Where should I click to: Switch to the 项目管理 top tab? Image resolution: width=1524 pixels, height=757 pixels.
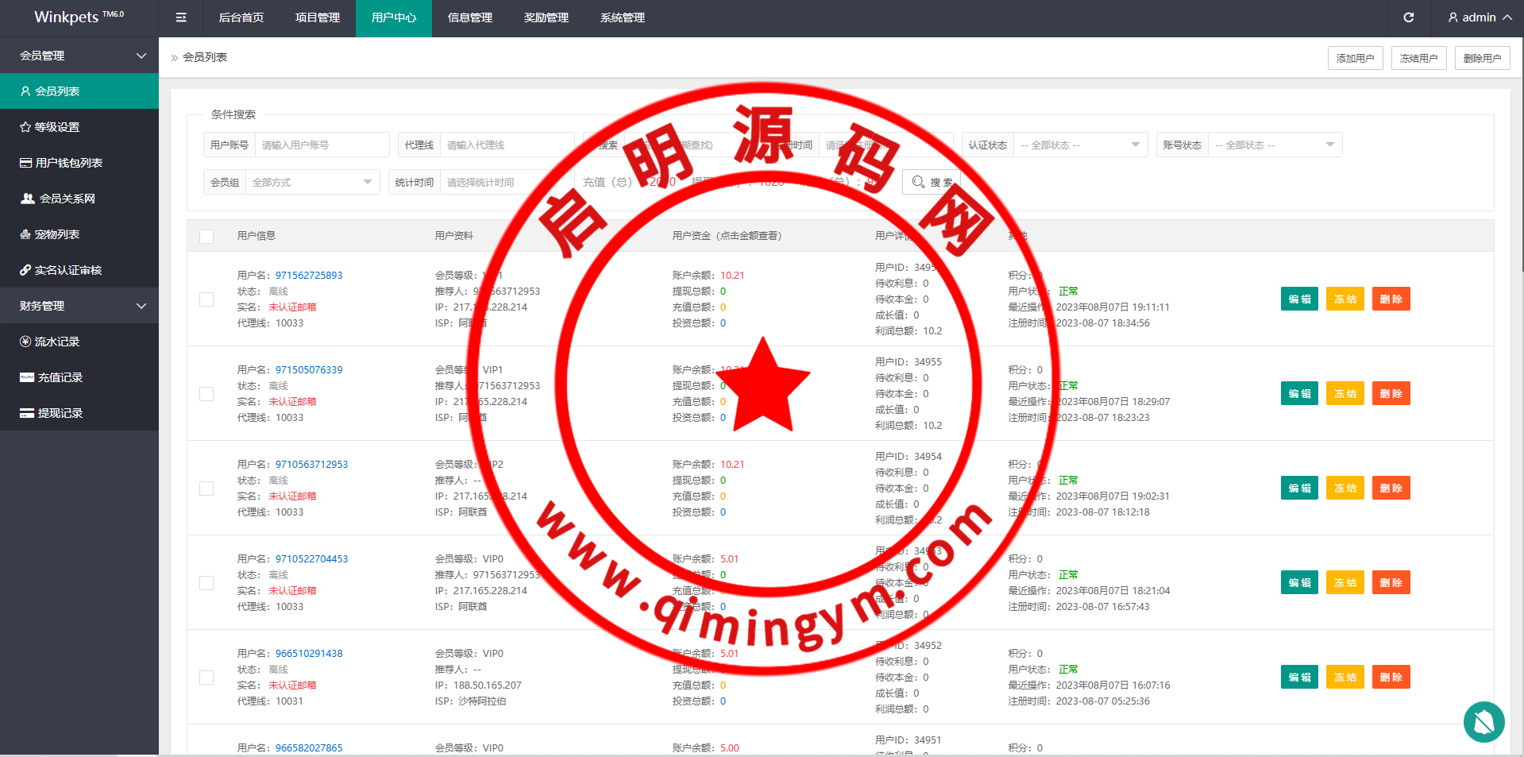click(318, 17)
